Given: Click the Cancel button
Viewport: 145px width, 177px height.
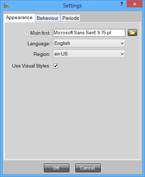Looking at the screenshot, I should tap(88, 168).
